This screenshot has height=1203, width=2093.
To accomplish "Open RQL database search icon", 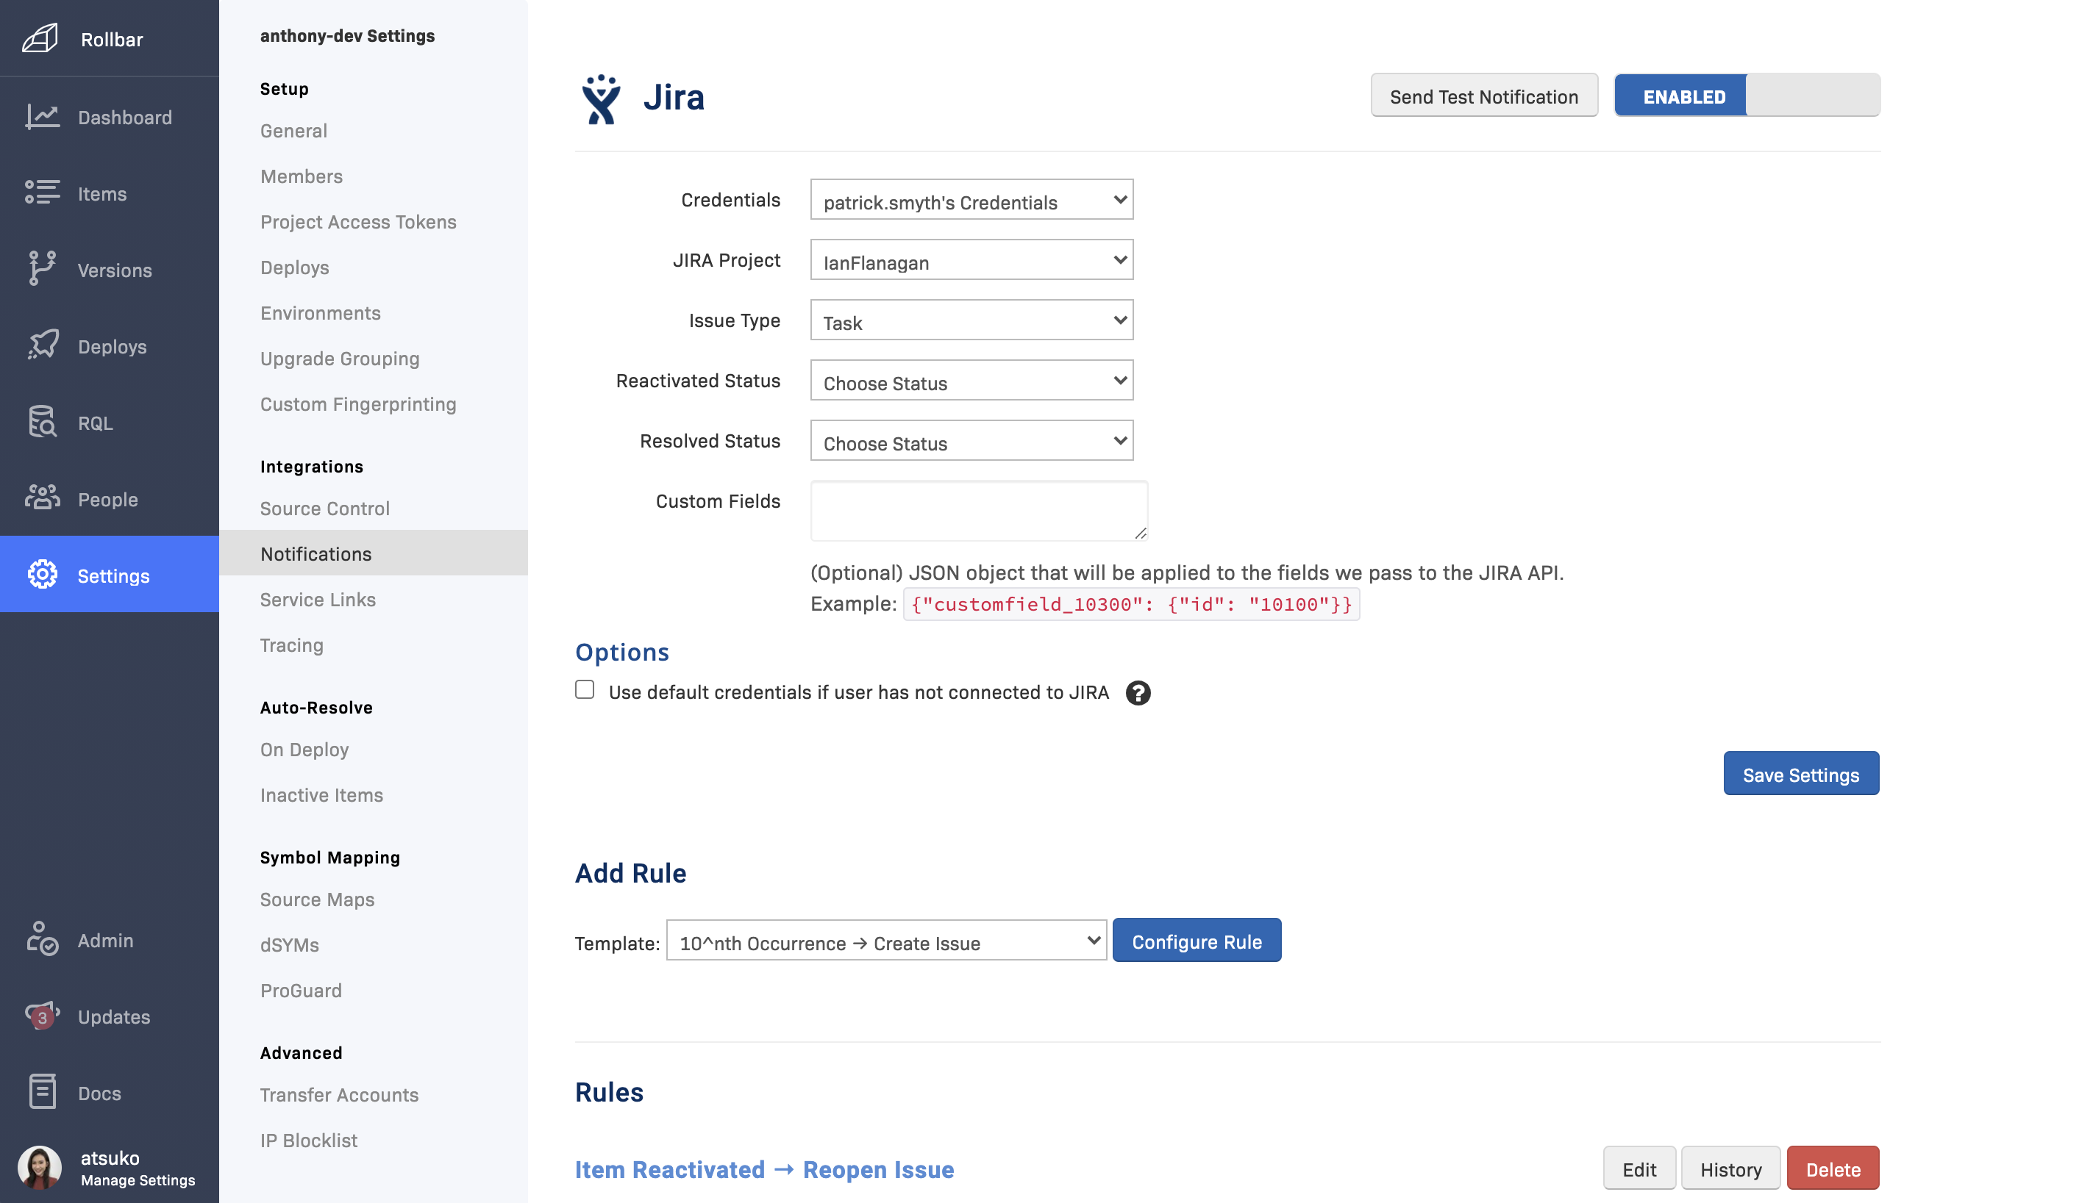I will [41, 423].
